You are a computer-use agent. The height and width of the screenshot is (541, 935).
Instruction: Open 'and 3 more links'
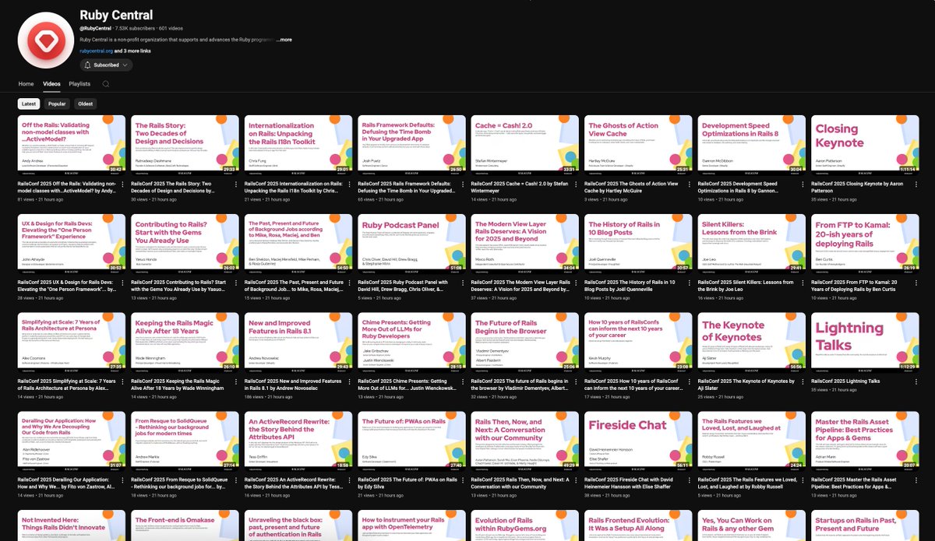pyautogui.click(x=133, y=51)
